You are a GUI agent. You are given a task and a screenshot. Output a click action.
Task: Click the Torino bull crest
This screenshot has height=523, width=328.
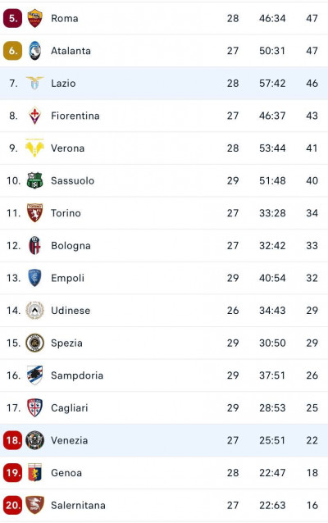tap(34, 213)
